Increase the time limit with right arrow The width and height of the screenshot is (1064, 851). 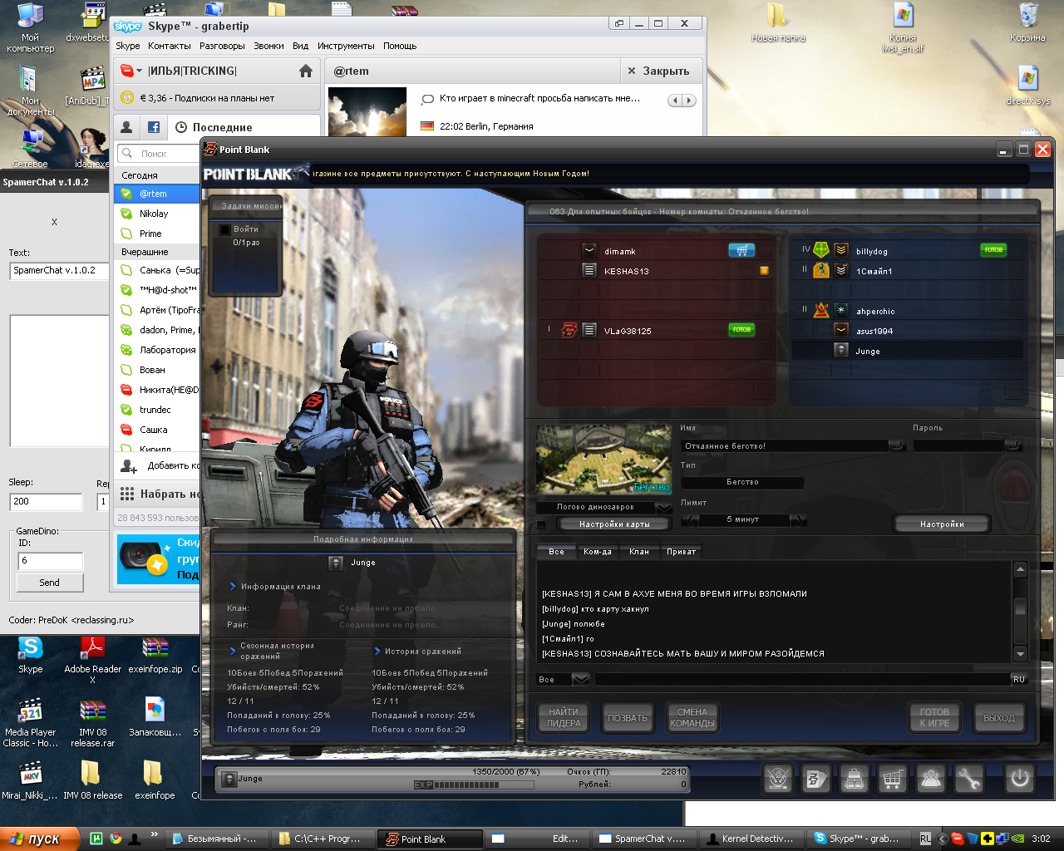(x=798, y=519)
